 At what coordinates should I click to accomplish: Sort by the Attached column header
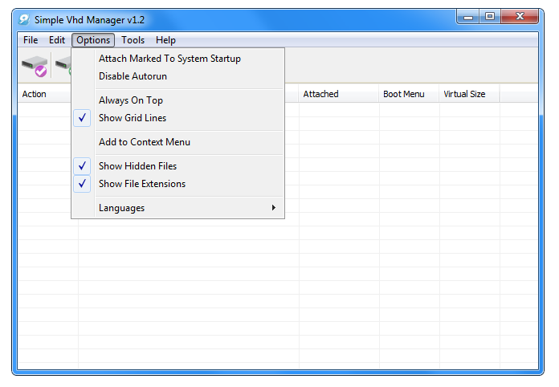pos(339,94)
